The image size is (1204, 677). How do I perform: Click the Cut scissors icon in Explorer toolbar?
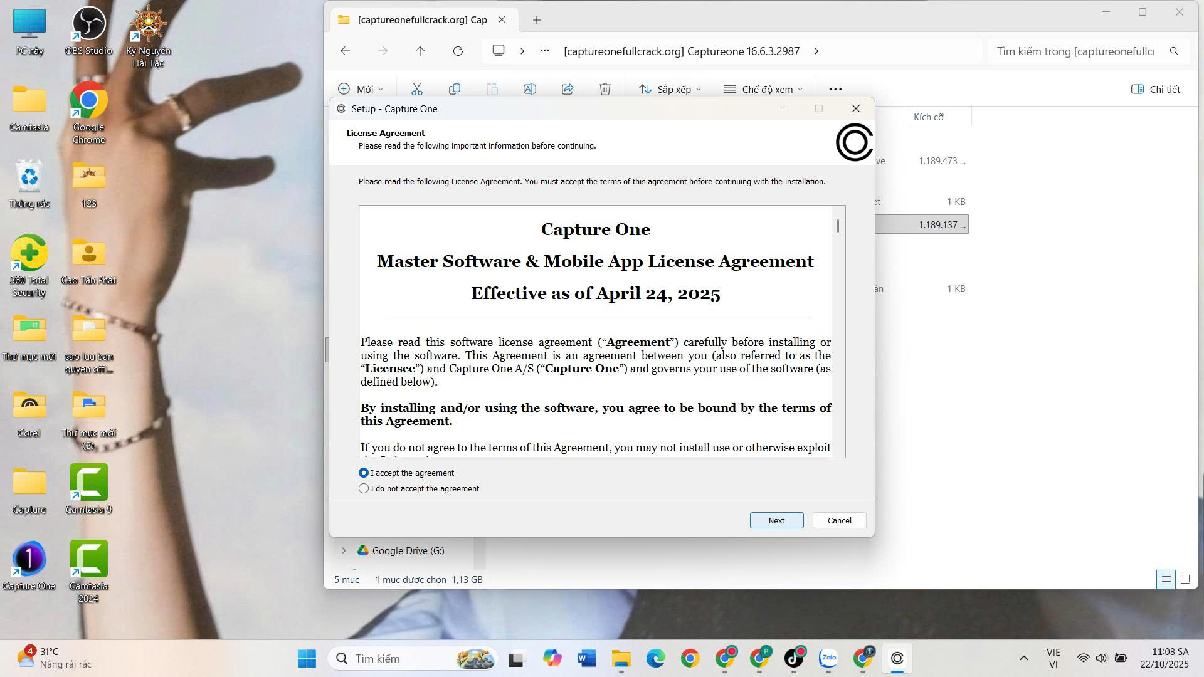pyautogui.click(x=416, y=89)
